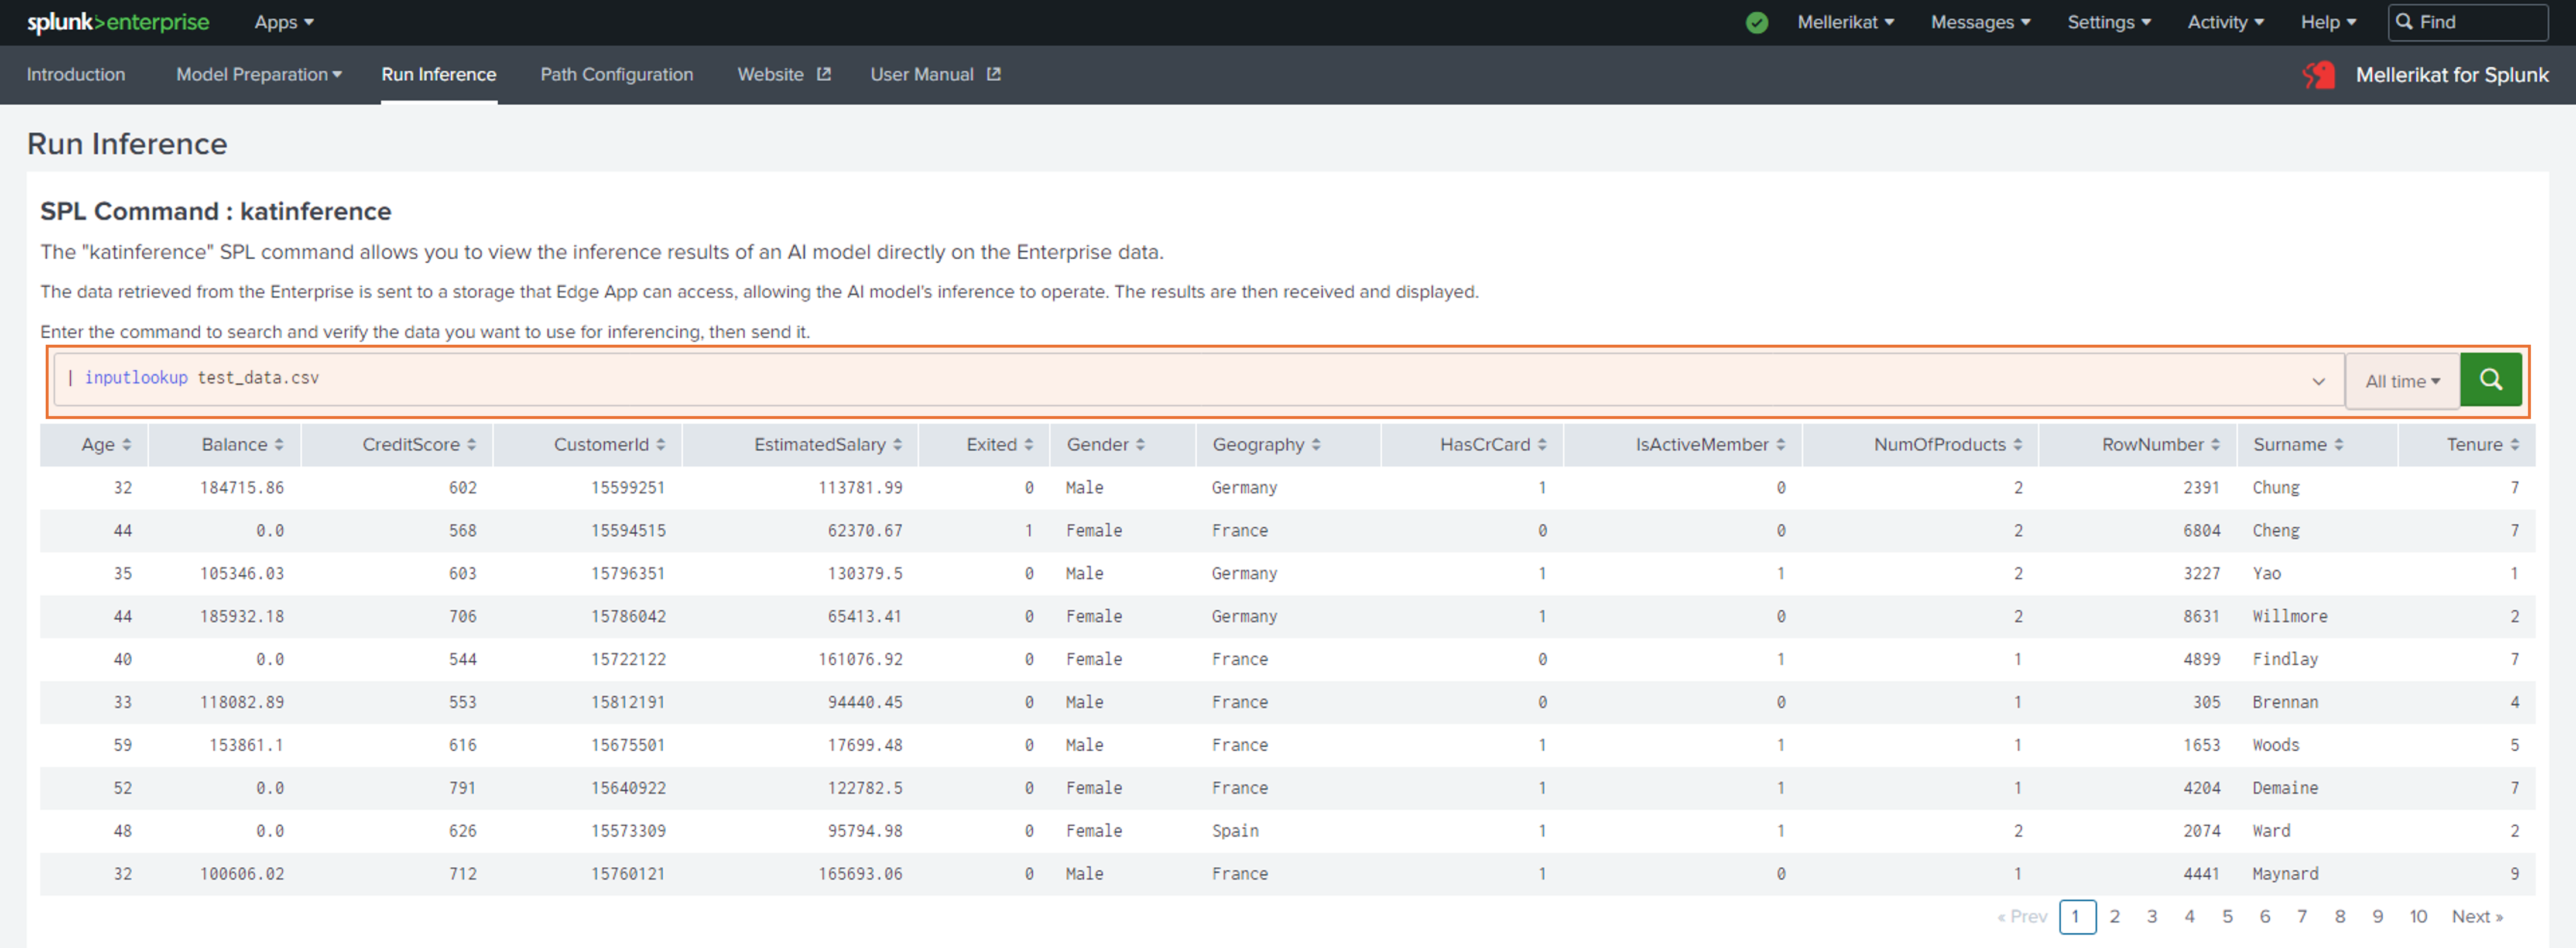
Task: Click surname cell Maynard
Action: [x=2285, y=874]
